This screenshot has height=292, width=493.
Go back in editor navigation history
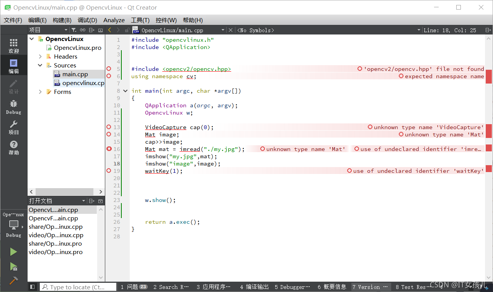pyautogui.click(x=110, y=30)
